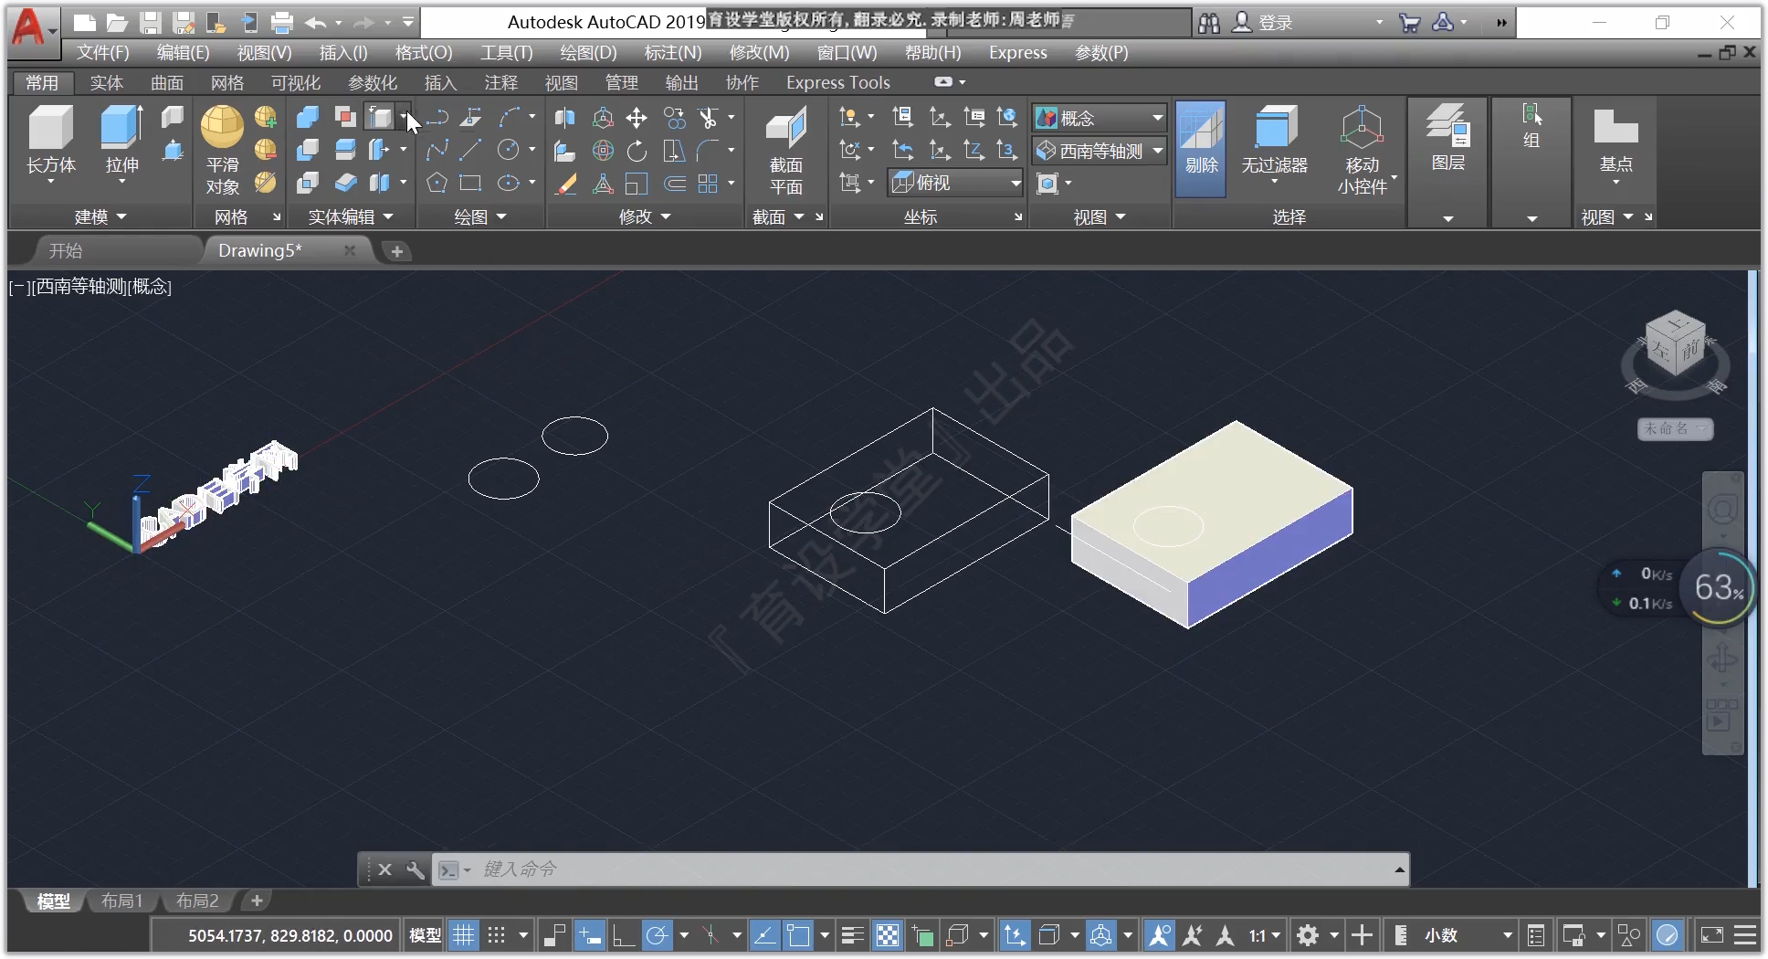Image resolution: width=1768 pixels, height=959 pixels.
Task: Toggle the Culling (剔除) selection button
Action: pyautogui.click(x=1201, y=149)
